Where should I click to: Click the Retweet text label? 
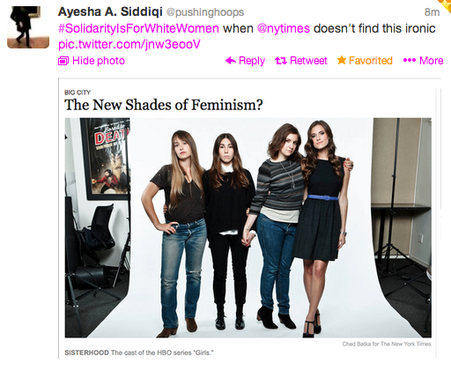(x=308, y=61)
